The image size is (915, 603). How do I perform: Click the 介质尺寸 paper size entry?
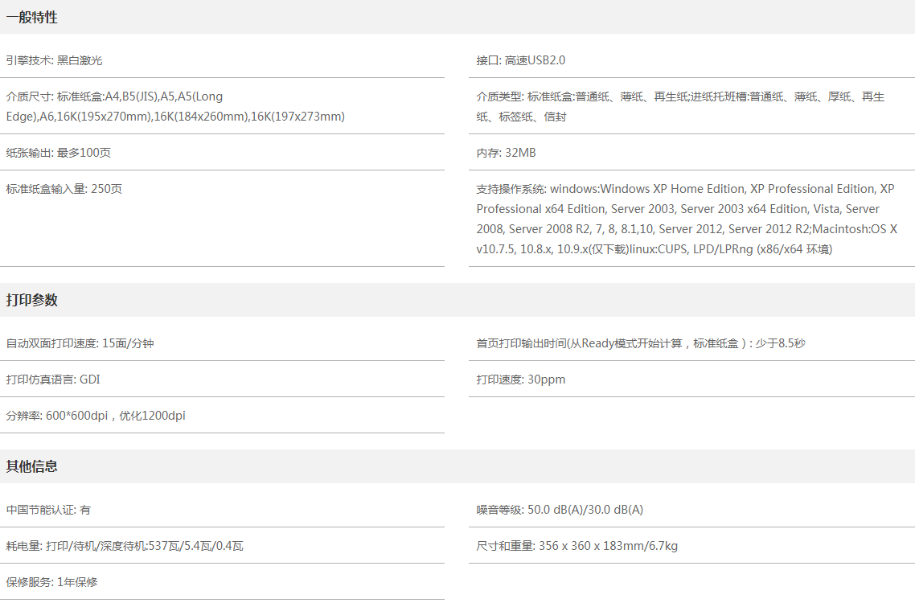coord(175,106)
